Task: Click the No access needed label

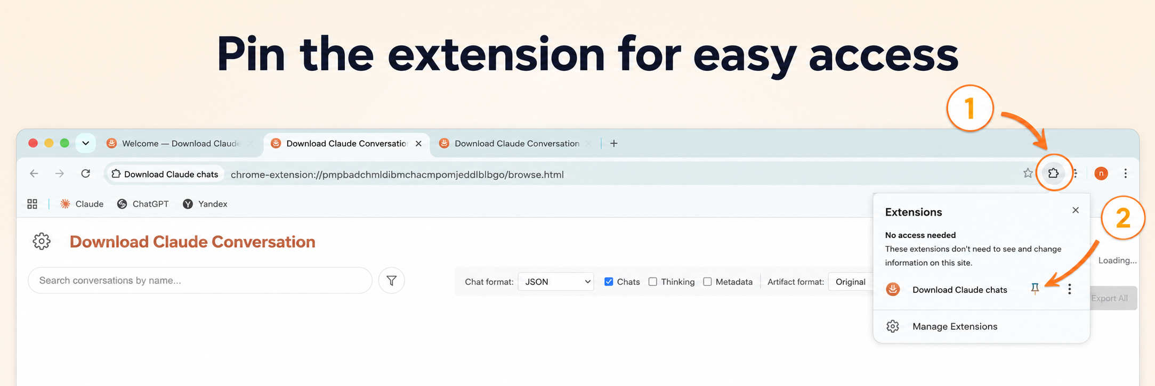Action: pyautogui.click(x=920, y=235)
